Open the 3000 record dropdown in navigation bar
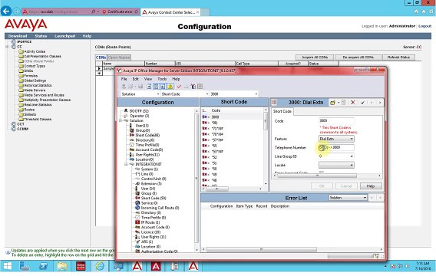 256,94
